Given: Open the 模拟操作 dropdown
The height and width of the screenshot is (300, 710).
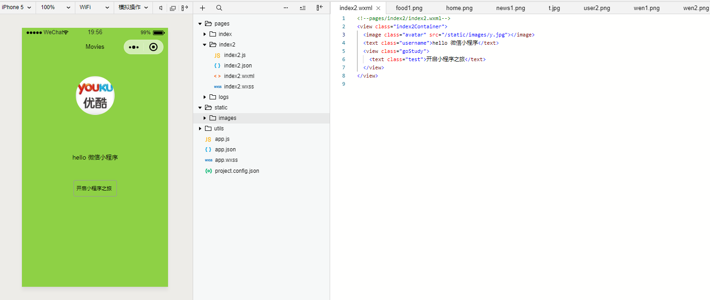Looking at the screenshot, I should click(x=133, y=7).
